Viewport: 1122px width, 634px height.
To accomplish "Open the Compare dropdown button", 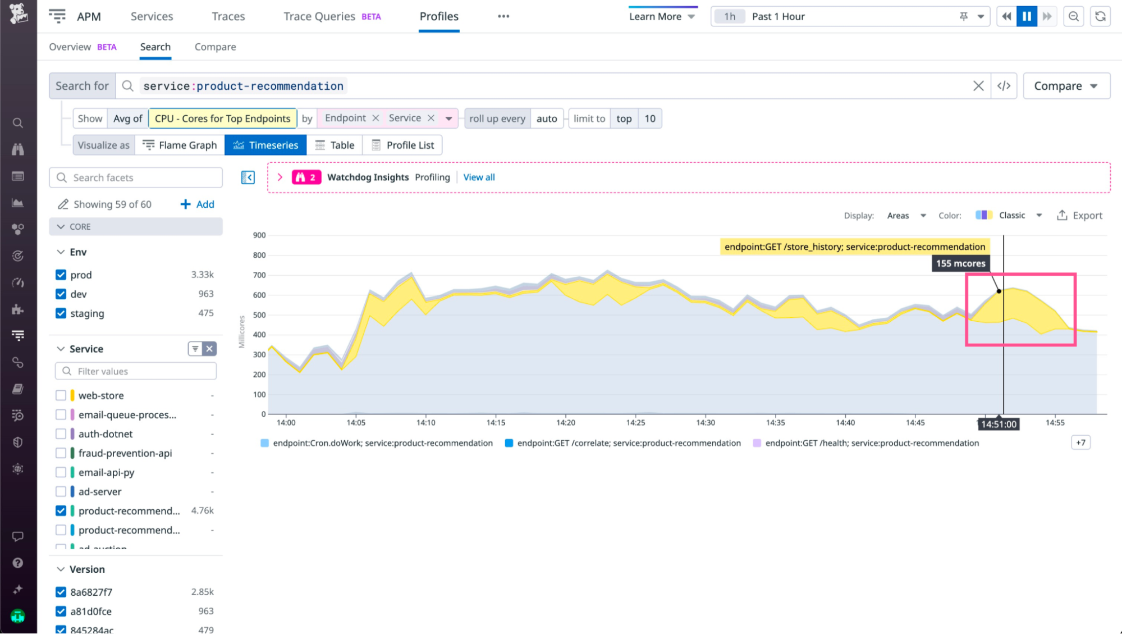I will [x=1066, y=86].
